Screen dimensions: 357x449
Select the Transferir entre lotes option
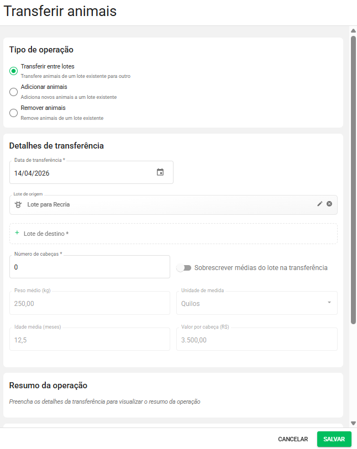[x=14, y=71]
